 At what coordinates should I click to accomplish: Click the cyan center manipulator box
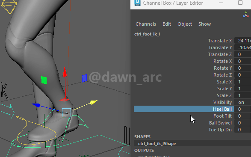66,113
